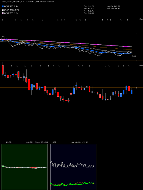
Task: Click the ADX (14 day) indicator heading
Action: pyautogui.click(x=71, y=142)
